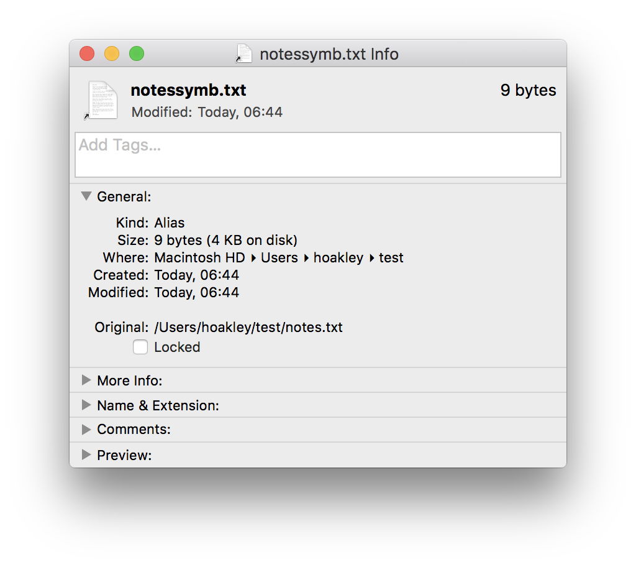The image size is (636, 567).
Task: Expand the Comments section
Action: tap(87, 430)
